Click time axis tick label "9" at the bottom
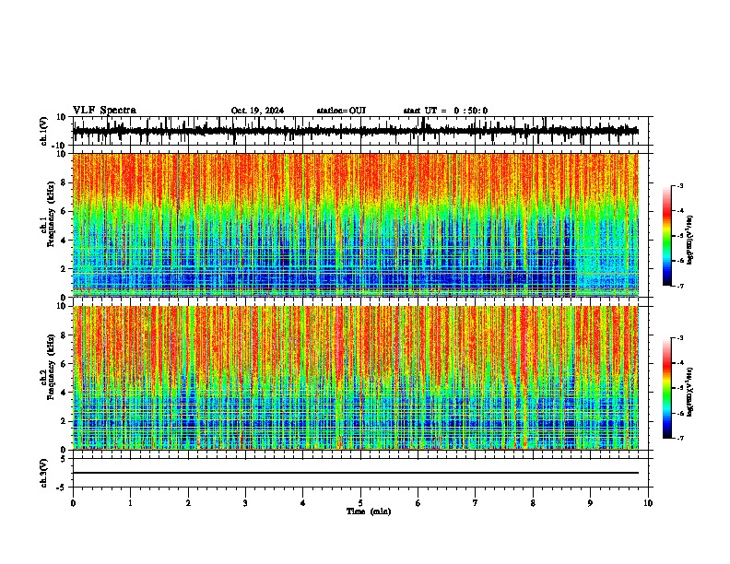The image size is (730, 564). point(590,503)
